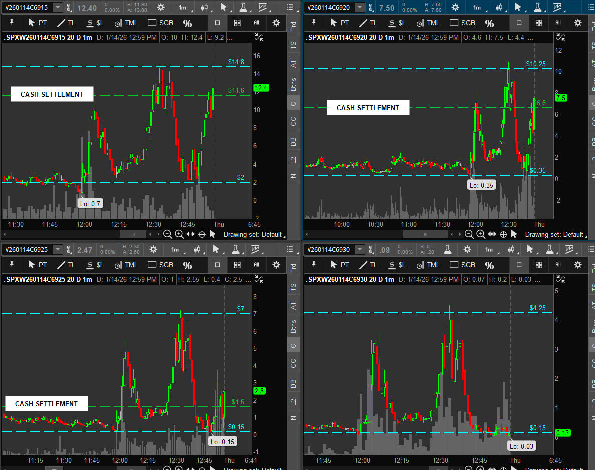Switch to single chart view in C6920 panel
Viewport: 595px width, 470px height.
(519, 23)
